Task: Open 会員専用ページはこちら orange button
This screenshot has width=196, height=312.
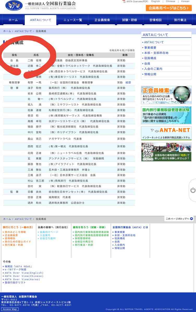Action: 169,8
